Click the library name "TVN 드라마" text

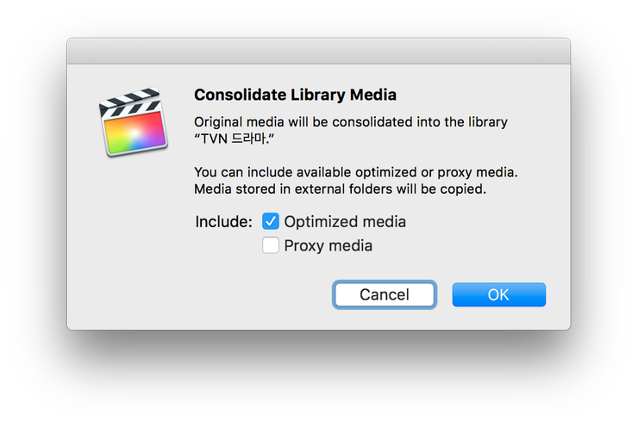pyautogui.click(x=235, y=139)
